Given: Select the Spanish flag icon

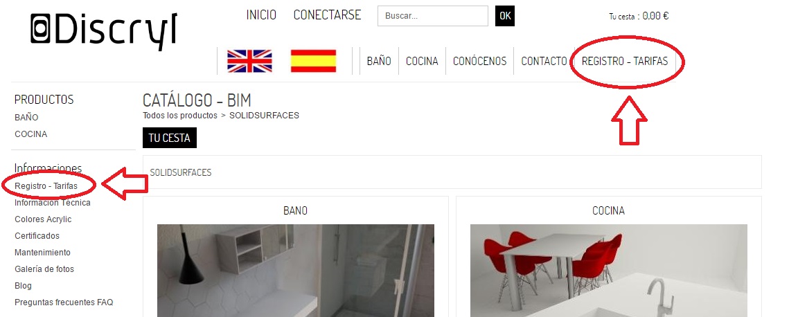Looking at the screenshot, I should pos(314,61).
